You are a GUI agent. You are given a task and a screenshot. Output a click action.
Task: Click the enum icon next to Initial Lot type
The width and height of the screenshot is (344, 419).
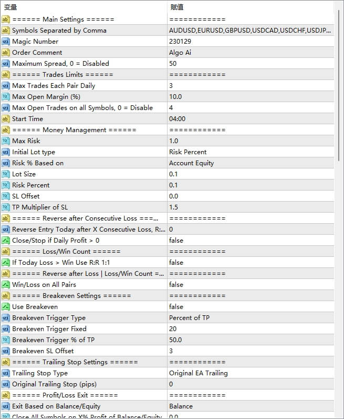point(5,152)
